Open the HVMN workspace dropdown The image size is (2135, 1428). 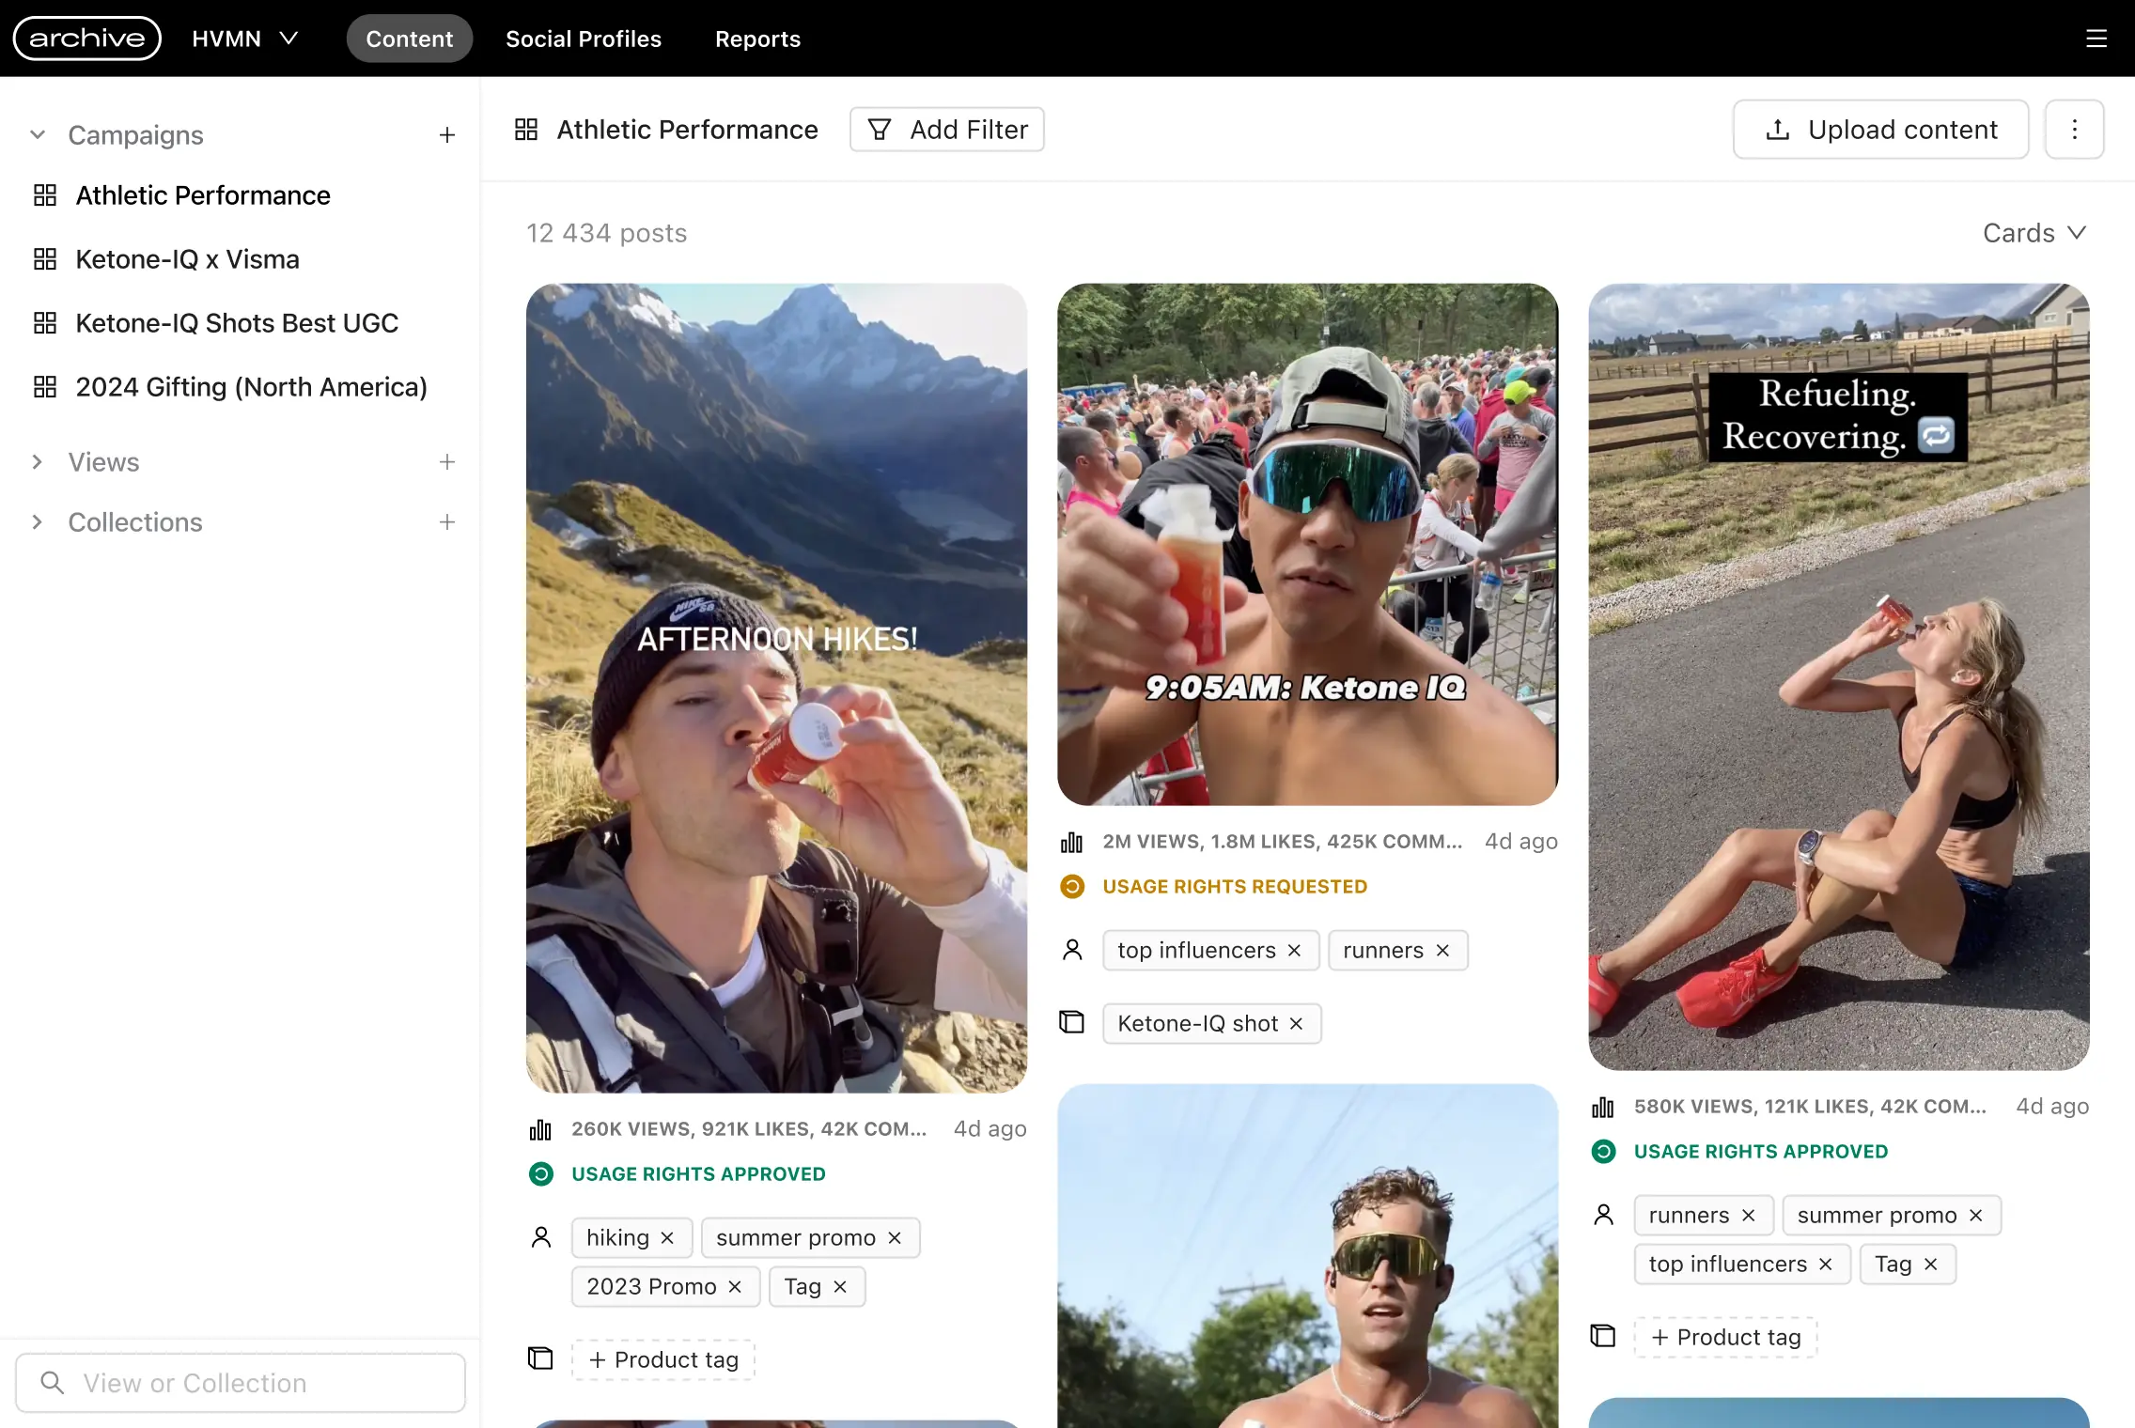click(x=245, y=39)
